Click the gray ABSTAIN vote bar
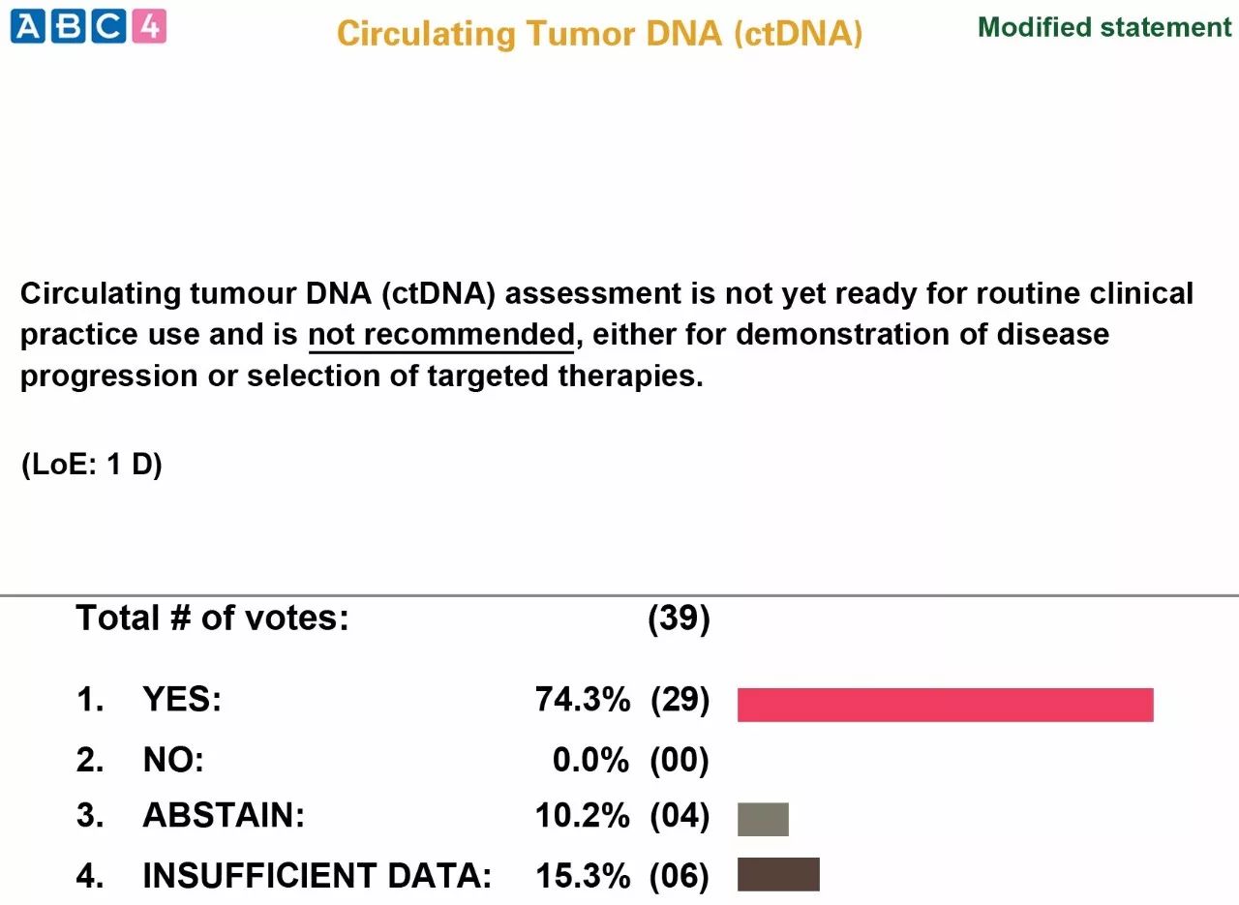The image size is (1239, 905). [x=763, y=819]
